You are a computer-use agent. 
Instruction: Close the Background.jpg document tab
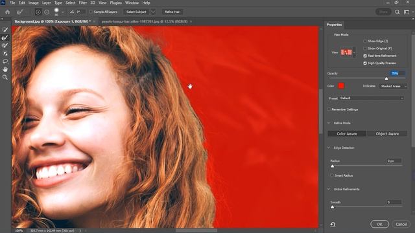tap(94, 21)
